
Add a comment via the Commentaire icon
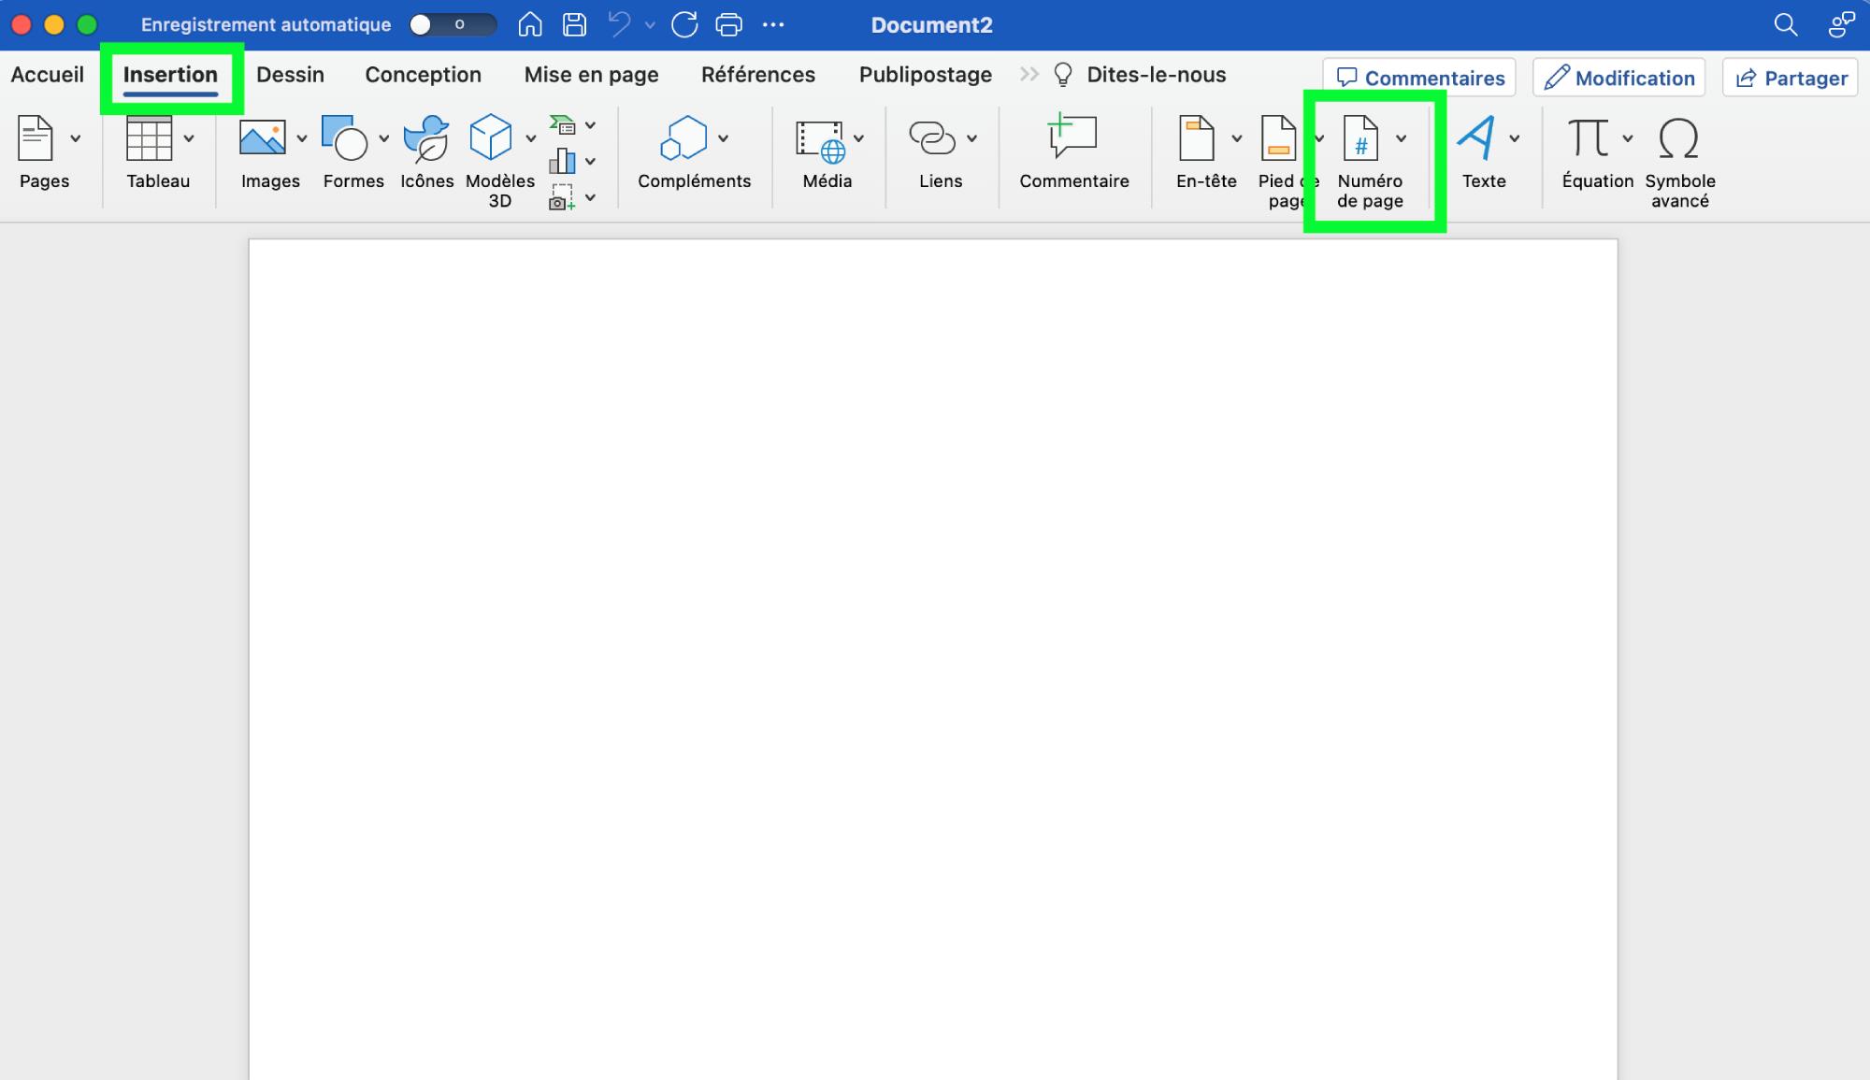1072,137
